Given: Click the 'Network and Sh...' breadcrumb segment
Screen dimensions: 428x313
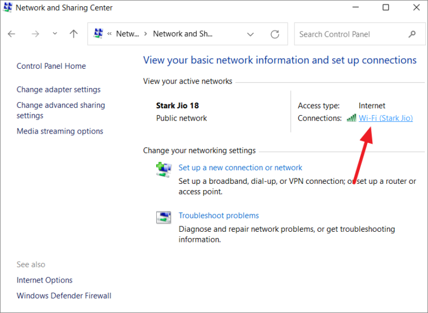Looking at the screenshot, I should pos(183,34).
